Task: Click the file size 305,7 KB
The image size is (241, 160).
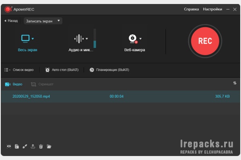Action: (223, 96)
